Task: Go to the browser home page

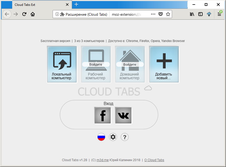Action: click(33, 14)
